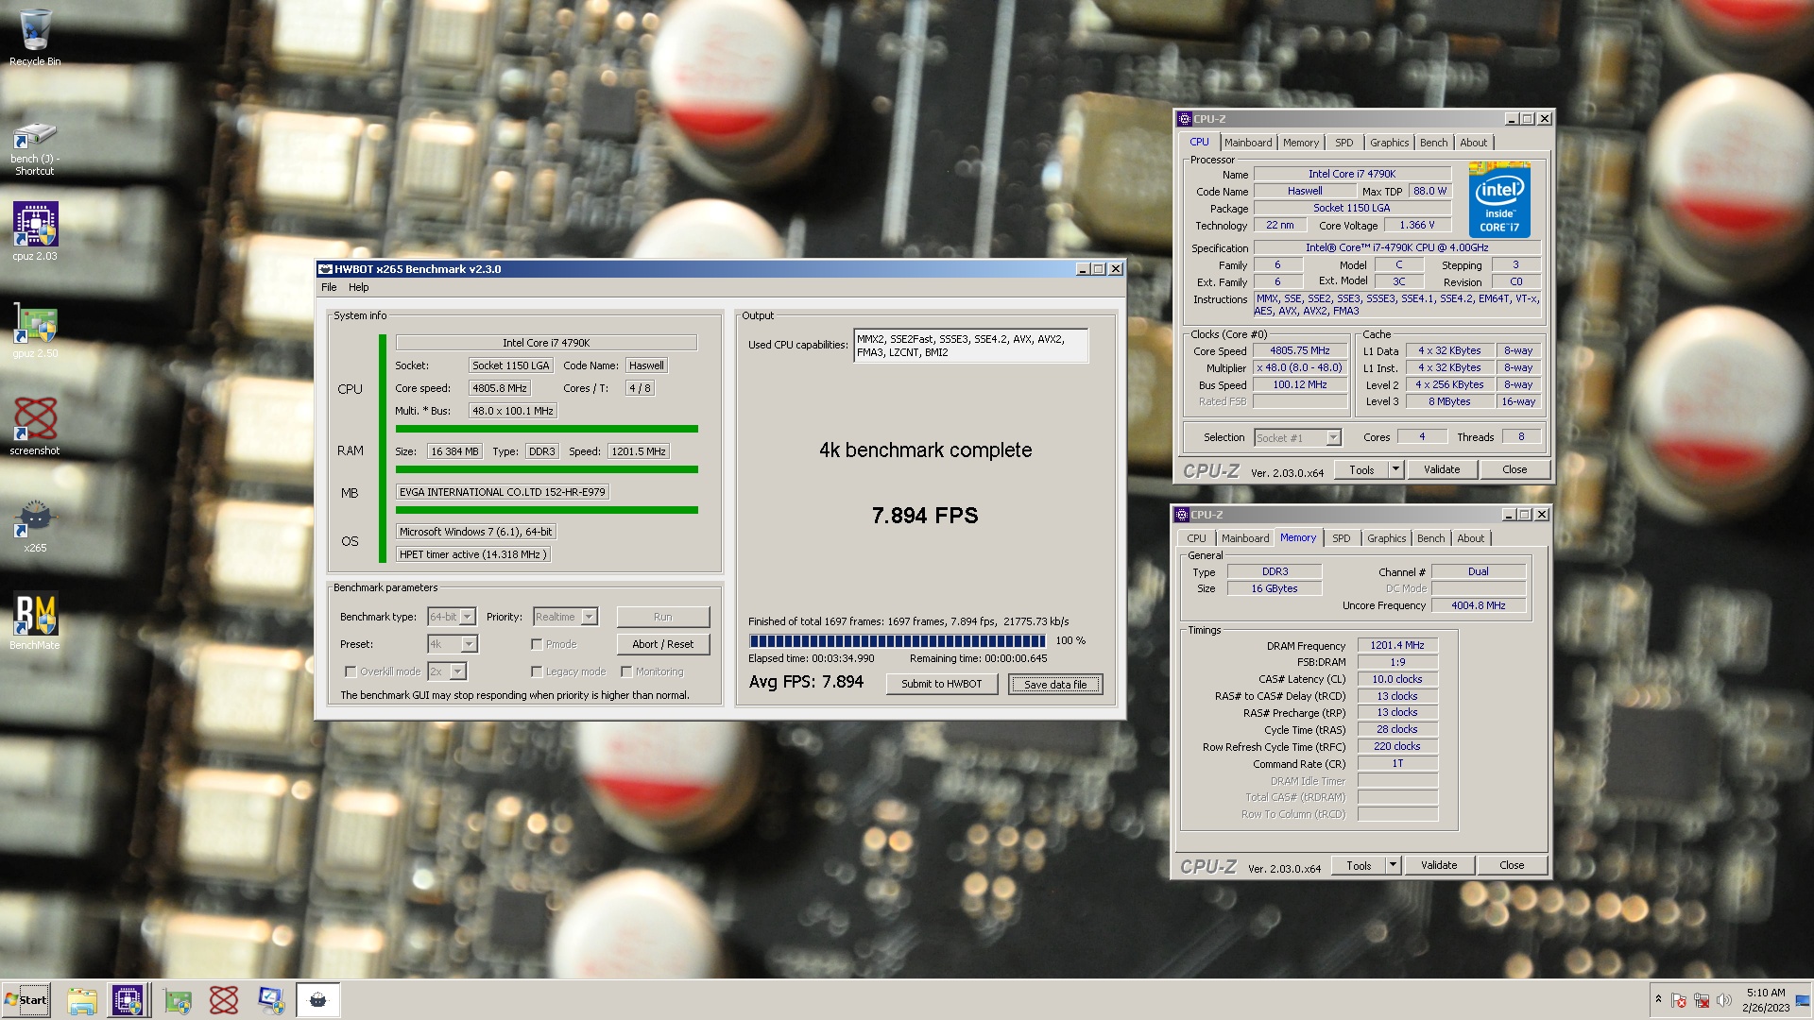Select the CPU-Z taskbar button
This screenshot has width=1814, height=1020.
point(128,1000)
